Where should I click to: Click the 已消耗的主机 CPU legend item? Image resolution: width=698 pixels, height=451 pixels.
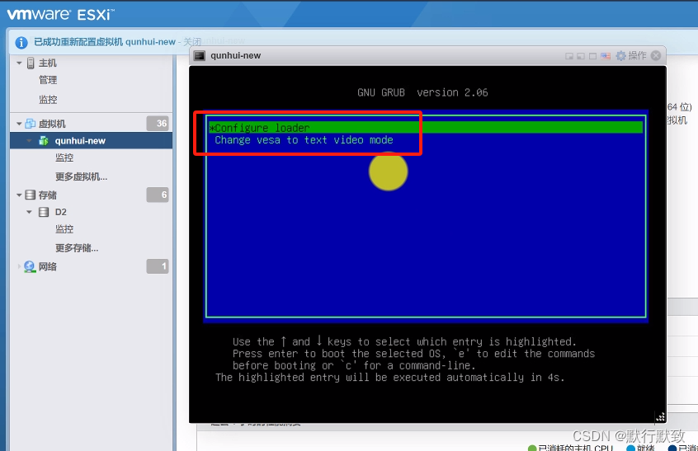(570, 447)
